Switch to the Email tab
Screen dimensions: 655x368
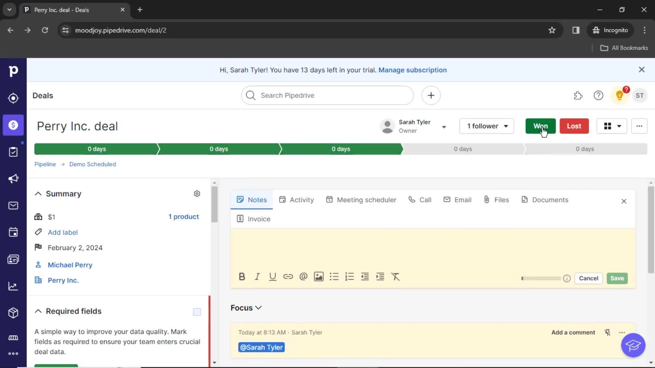click(457, 200)
